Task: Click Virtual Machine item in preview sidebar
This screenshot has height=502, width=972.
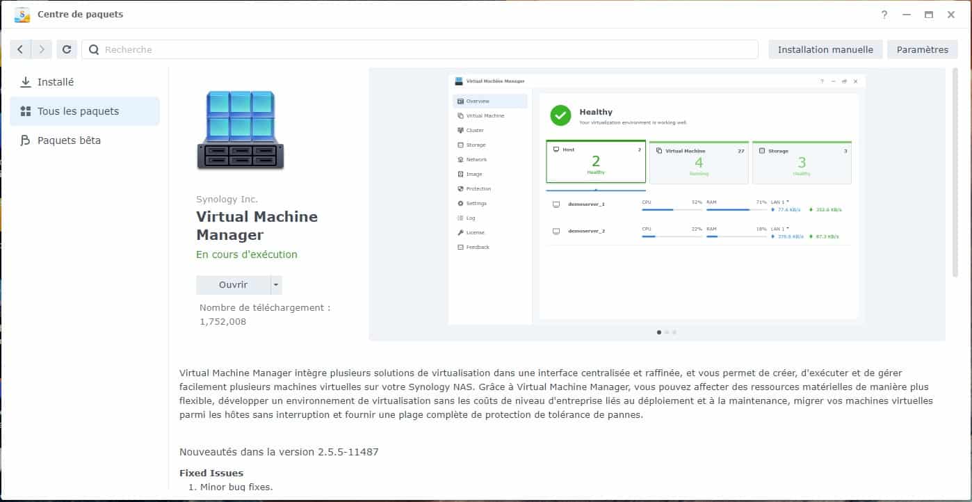Action: coord(490,116)
